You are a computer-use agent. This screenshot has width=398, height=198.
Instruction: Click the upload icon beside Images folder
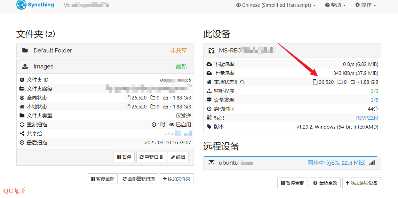click(x=25, y=67)
